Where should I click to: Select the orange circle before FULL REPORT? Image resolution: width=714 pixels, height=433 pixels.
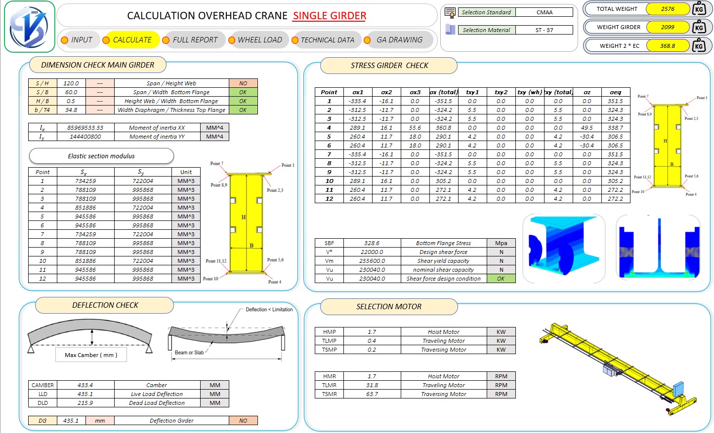pyautogui.click(x=166, y=40)
